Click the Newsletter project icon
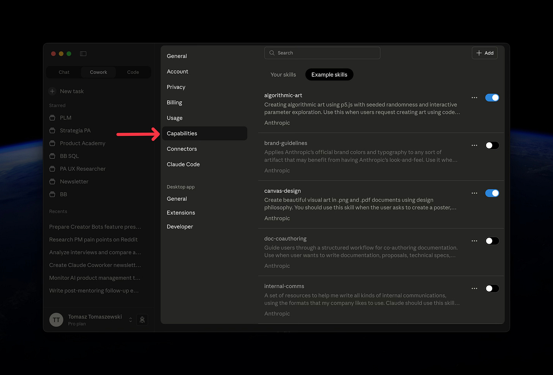The width and height of the screenshot is (553, 375). pos(52,181)
